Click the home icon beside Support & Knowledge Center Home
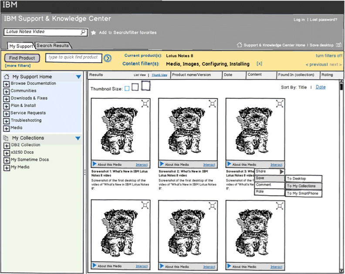 (239, 45)
